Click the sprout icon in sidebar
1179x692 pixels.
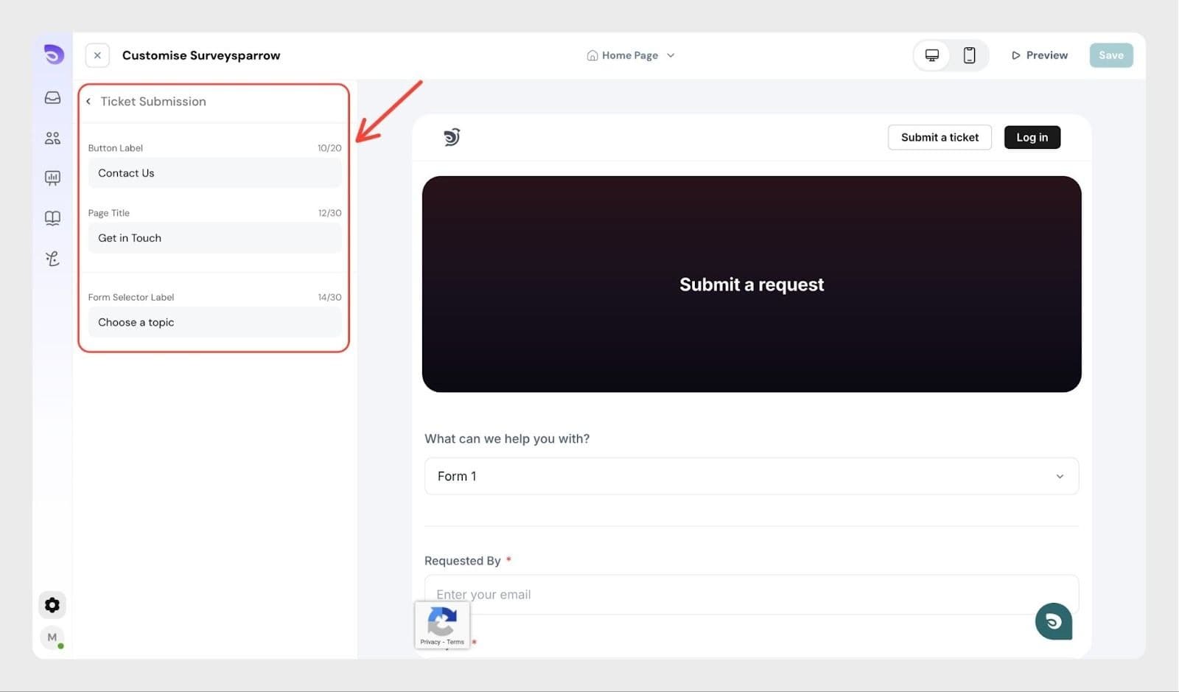(x=52, y=259)
